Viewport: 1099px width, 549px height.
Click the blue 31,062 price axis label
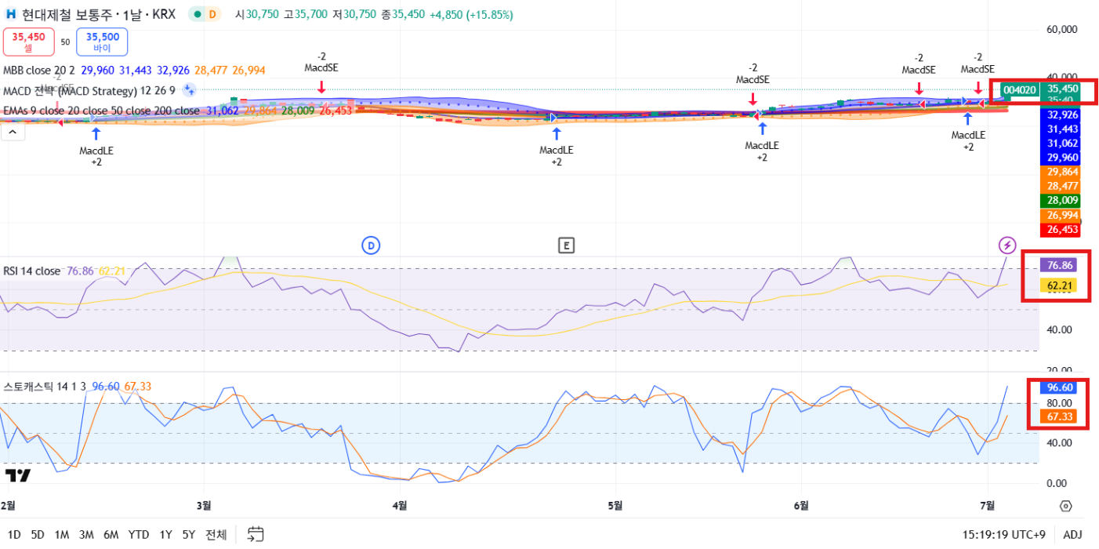(x=1060, y=144)
